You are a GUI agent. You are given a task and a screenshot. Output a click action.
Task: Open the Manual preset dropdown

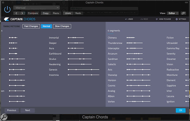click(x=36, y=8)
